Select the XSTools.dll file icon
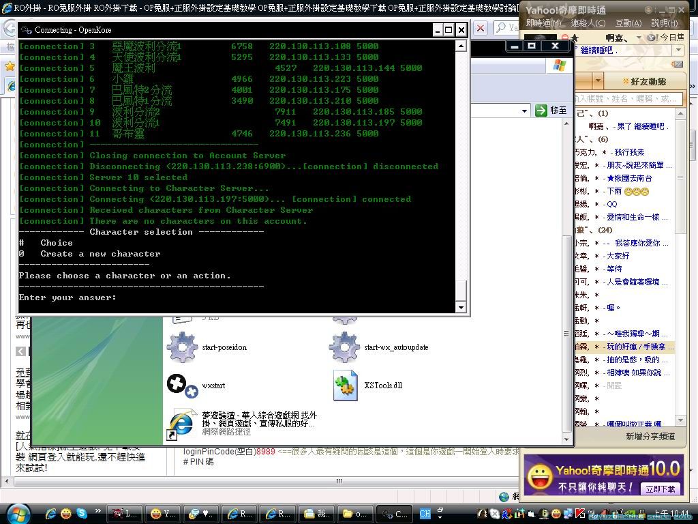Viewport: 698px width, 524px height. pyautogui.click(x=345, y=385)
